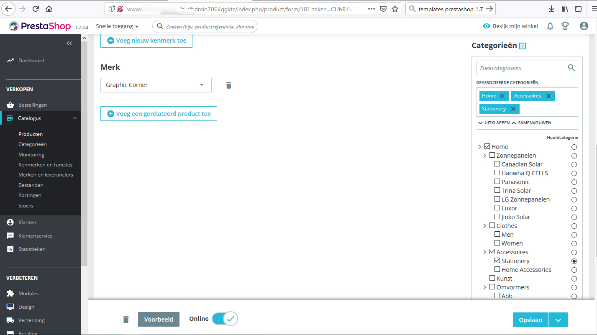Select Merken en leveranciers submenu item
This screenshot has height=335, width=597.
point(46,175)
